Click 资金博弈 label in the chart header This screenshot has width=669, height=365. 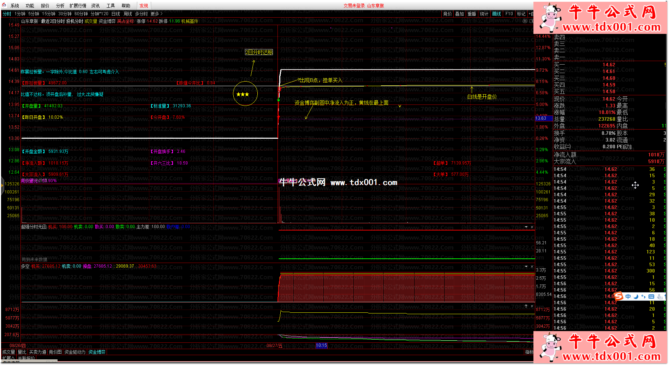click(107, 21)
